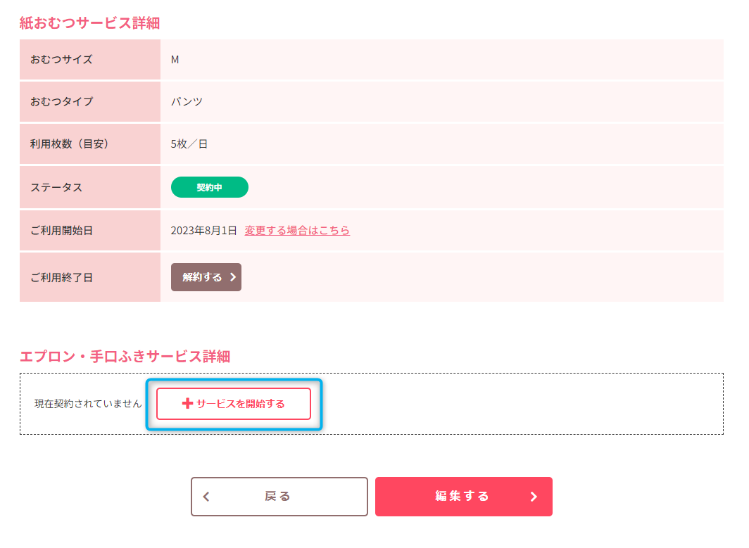749x548 pixels.
Task: Select the おむつサイズ row label
Action: (x=61, y=59)
